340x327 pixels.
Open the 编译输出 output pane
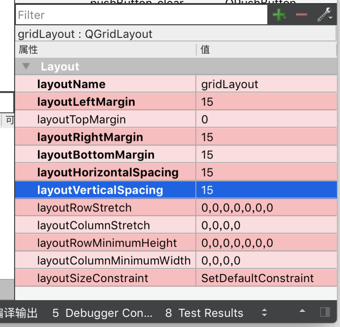(x=19, y=313)
